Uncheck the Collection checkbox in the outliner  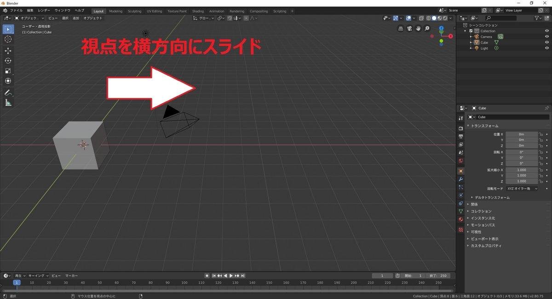[471, 31]
